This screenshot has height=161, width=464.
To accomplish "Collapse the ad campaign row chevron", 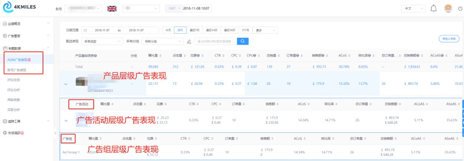I will pos(66,121).
